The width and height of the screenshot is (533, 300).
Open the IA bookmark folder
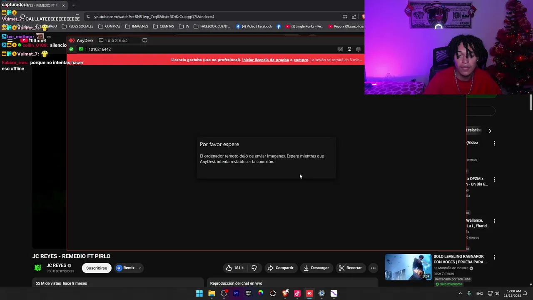tap(184, 26)
